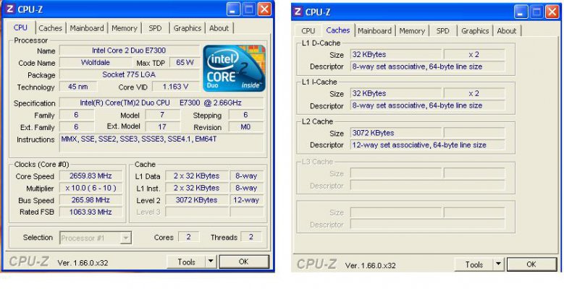The height and width of the screenshot is (289, 564).
Task: Open the Caches tab in the left window
Action: [x=51, y=28]
